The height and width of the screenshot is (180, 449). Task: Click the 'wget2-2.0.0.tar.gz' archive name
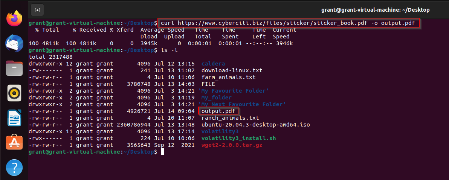pos(232,145)
